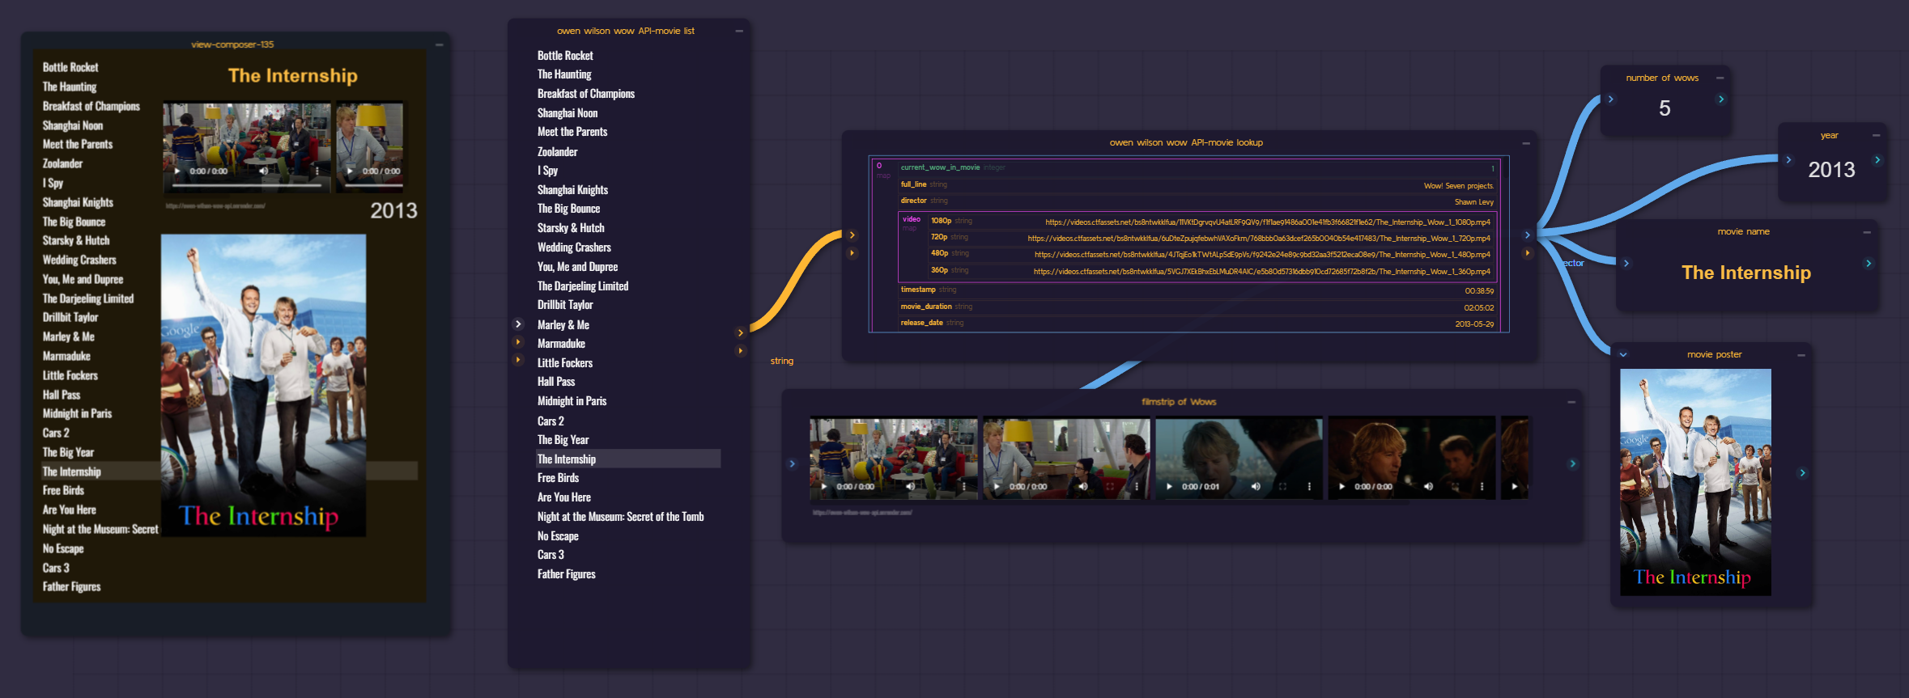Collapse the number of wows node
Viewport: 1909px width, 698px height.
point(1720,78)
